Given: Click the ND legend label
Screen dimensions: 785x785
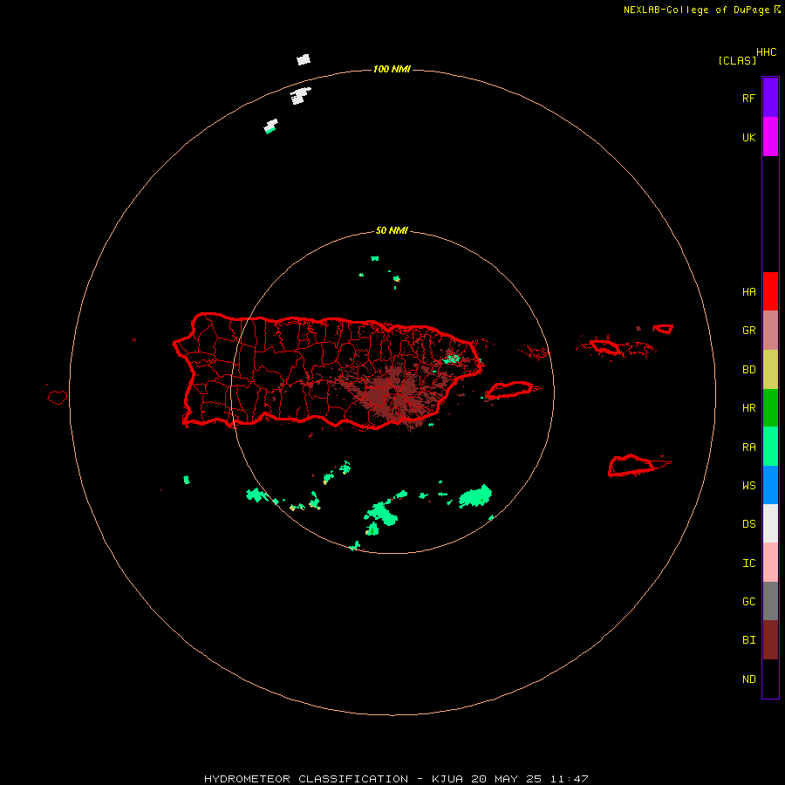Looking at the screenshot, I should pos(748,679).
